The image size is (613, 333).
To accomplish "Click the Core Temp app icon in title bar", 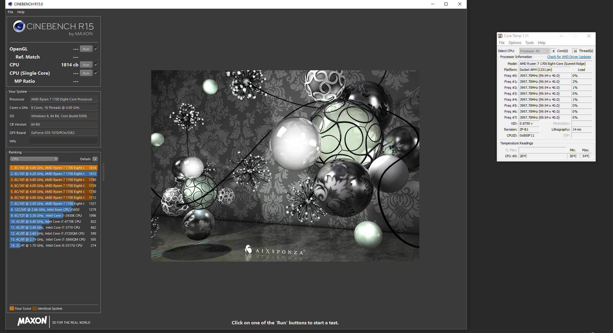I will pos(500,36).
